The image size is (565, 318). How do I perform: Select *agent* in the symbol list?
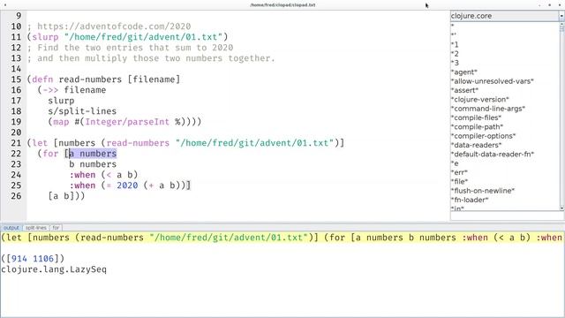[464, 72]
